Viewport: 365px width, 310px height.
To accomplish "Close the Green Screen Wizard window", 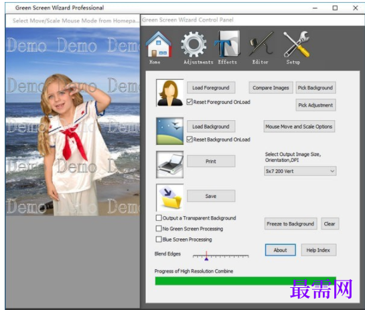I will (x=356, y=8).
